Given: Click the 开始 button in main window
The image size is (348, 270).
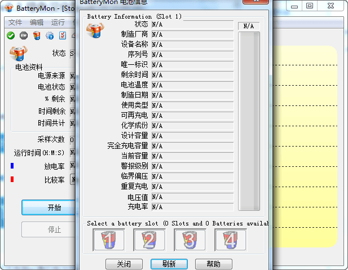Looking at the screenshot, I should [49, 207].
